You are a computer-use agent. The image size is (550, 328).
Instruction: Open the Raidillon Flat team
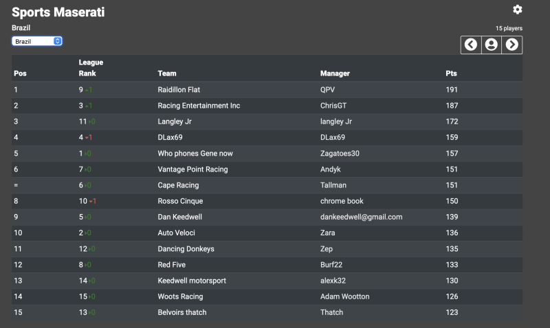click(x=179, y=90)
